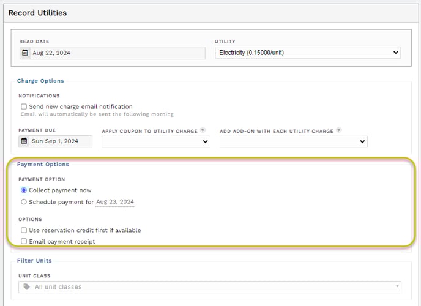Click the All unit classes input field
Screen dimensions: 421x306
pos(210,287)
